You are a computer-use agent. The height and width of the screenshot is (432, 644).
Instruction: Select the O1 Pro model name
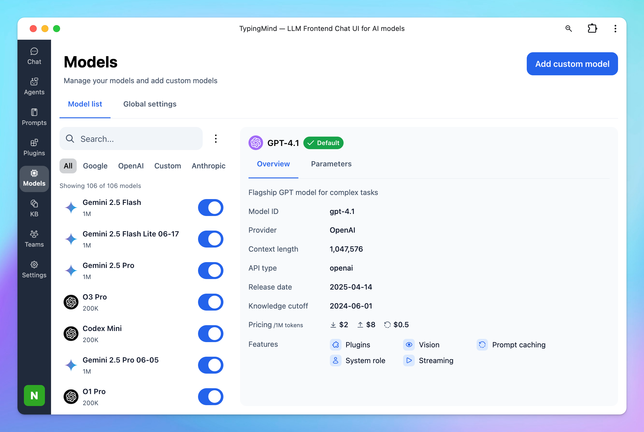click(94, 392)
